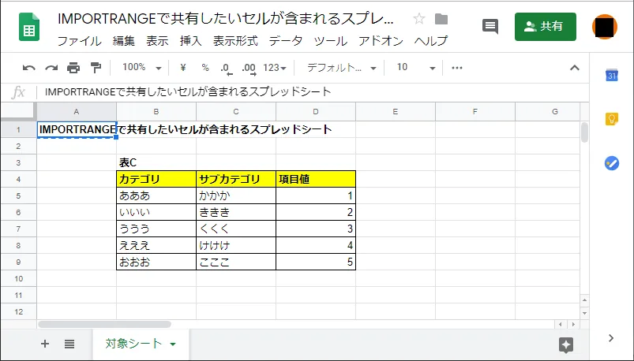Open Google Tasks side panel
This screenshot has width=634, height=361.
(x=611, y=163)
